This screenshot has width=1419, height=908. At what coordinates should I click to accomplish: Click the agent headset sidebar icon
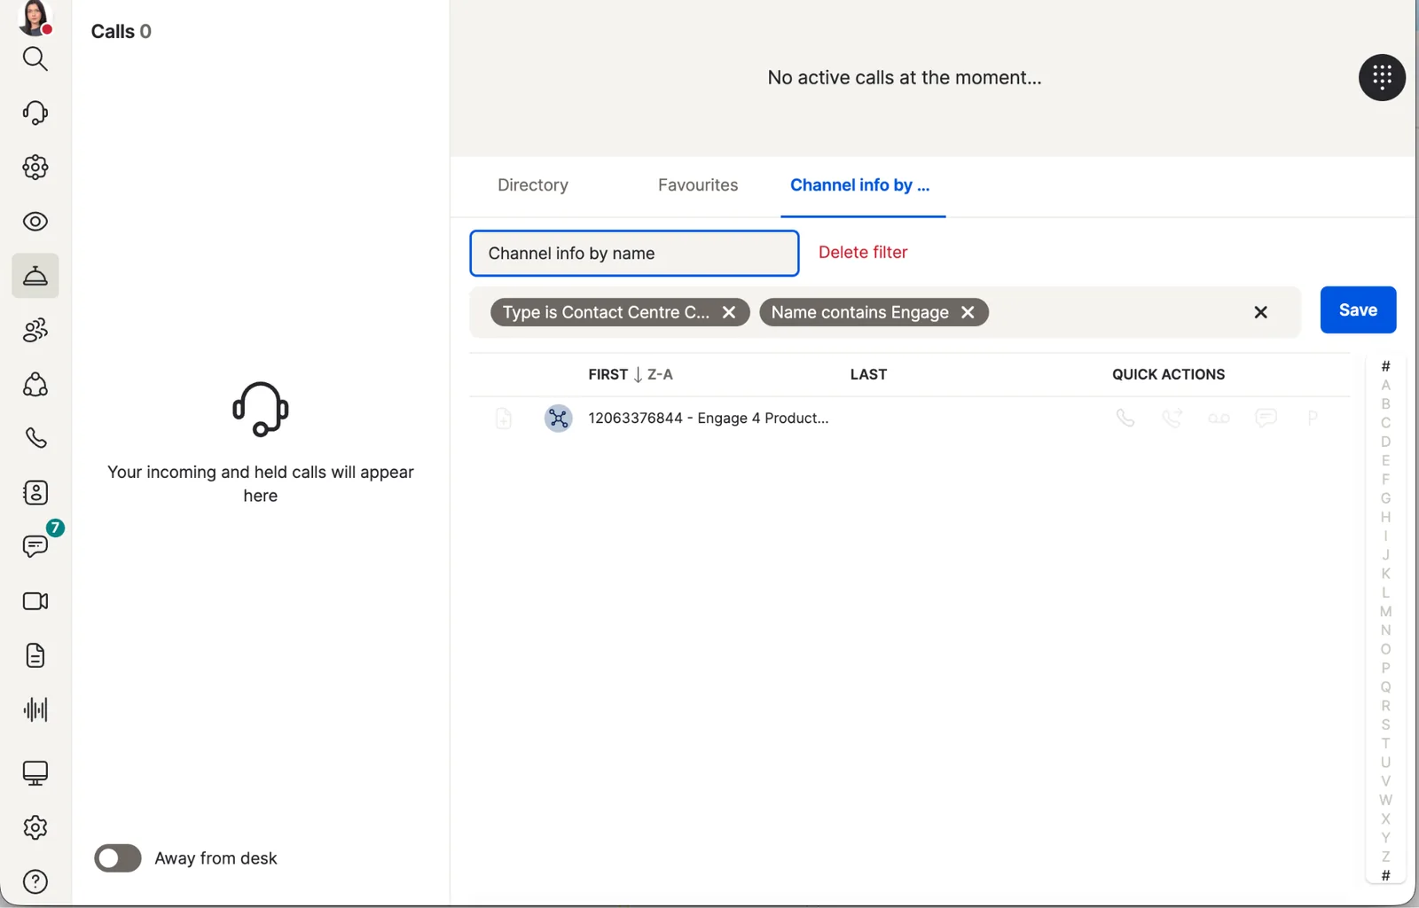(x=35, y=113)
